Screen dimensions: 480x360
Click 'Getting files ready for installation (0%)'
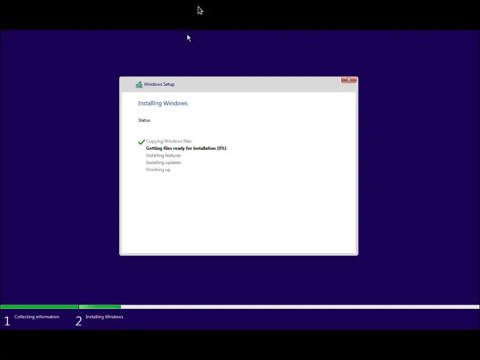pos(186,148)
